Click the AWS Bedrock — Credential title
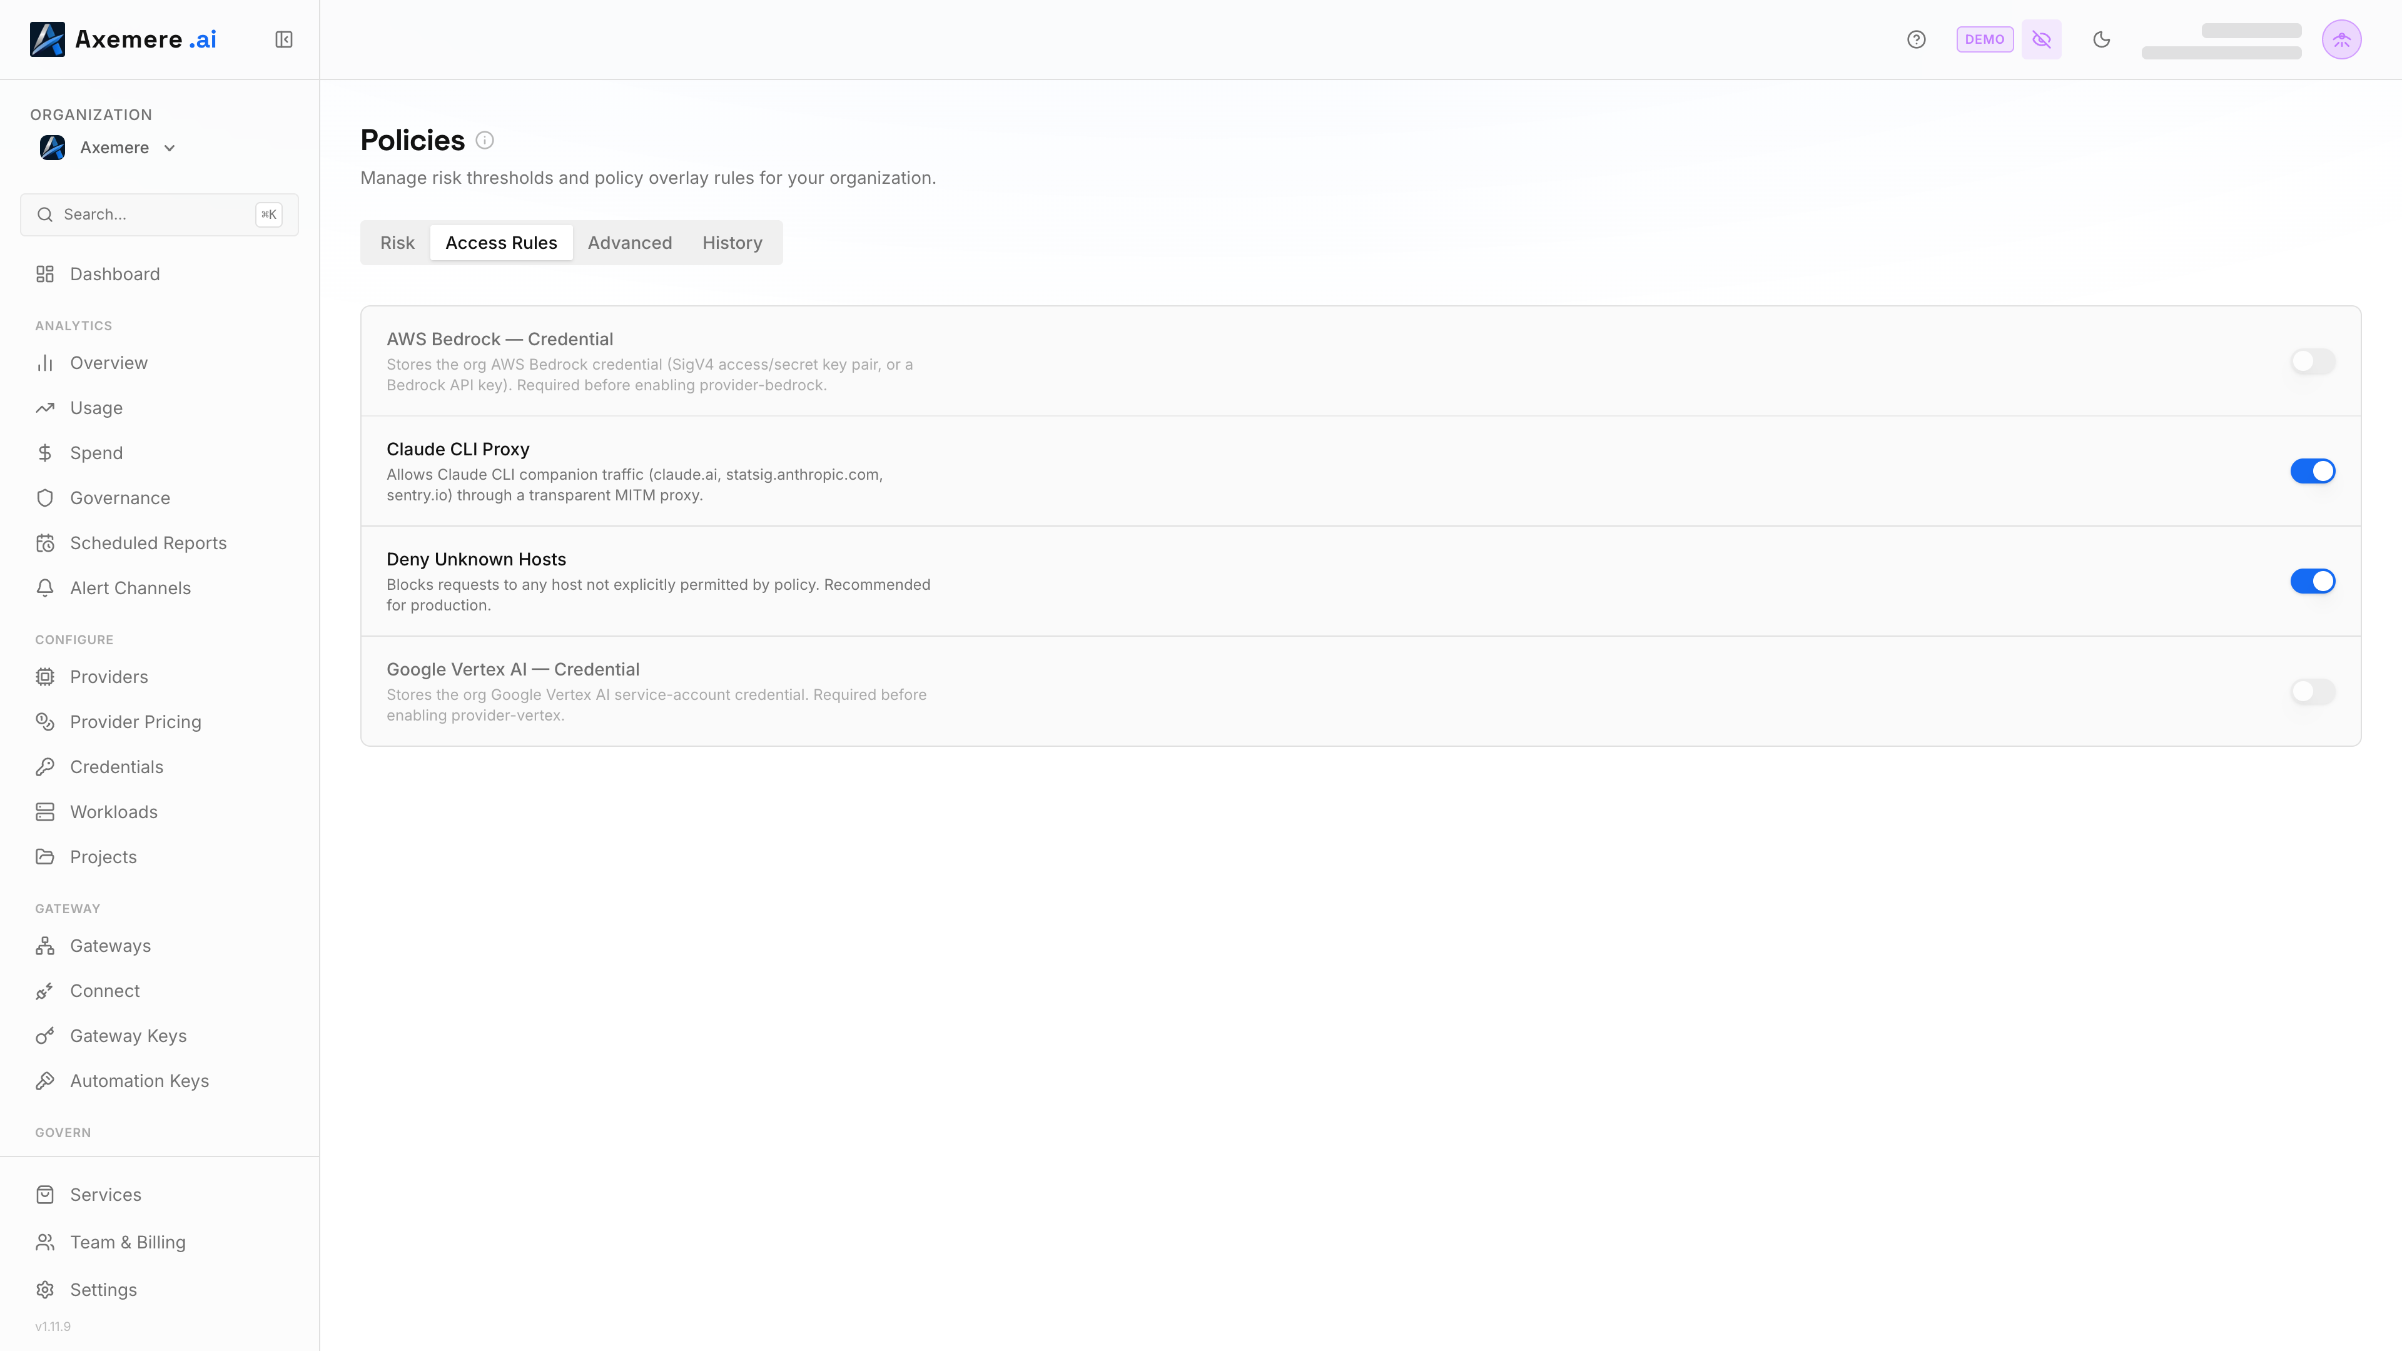The image size is (2402, 1351). pos(500,340)
